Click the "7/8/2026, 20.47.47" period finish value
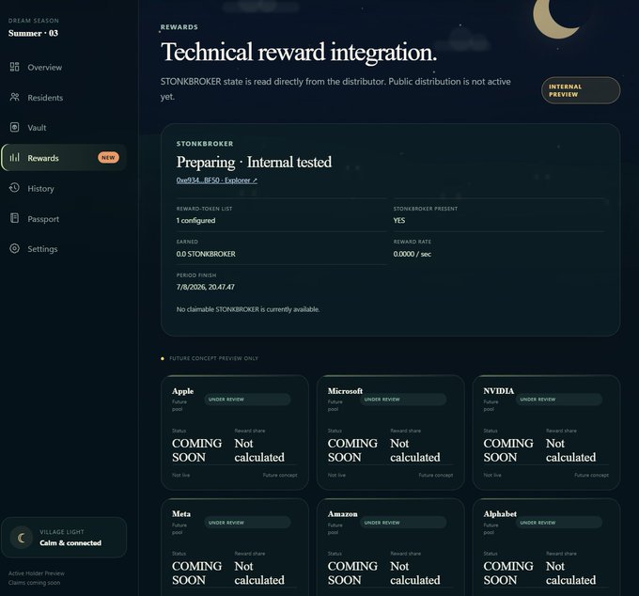The image size is (639, 596). coord(206,287)
